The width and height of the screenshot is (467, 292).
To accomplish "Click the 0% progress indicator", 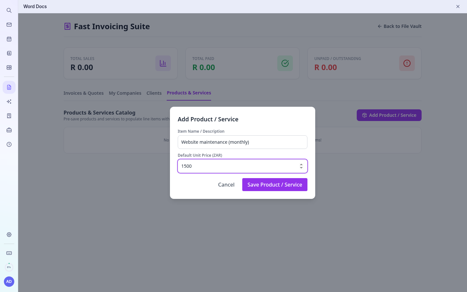I will 9,267.
